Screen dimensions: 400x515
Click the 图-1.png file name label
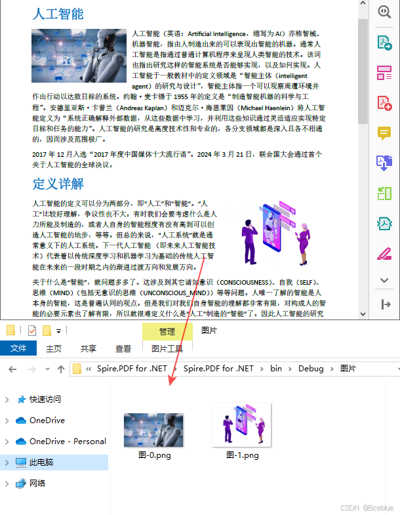click(x=243, y=455)
